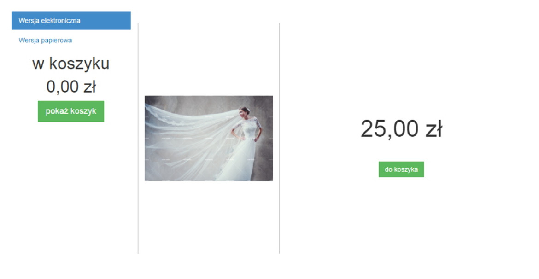Click the zł symbol in cart total
539x279 pixels.
coord(90,87)
